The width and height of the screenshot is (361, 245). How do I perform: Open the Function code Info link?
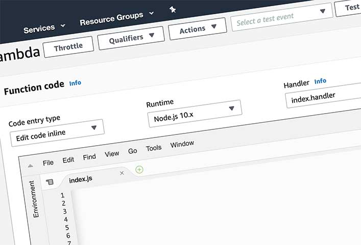tap(75, 83)
